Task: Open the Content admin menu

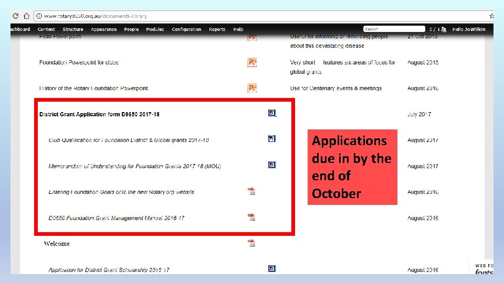Action: [46, 29]
